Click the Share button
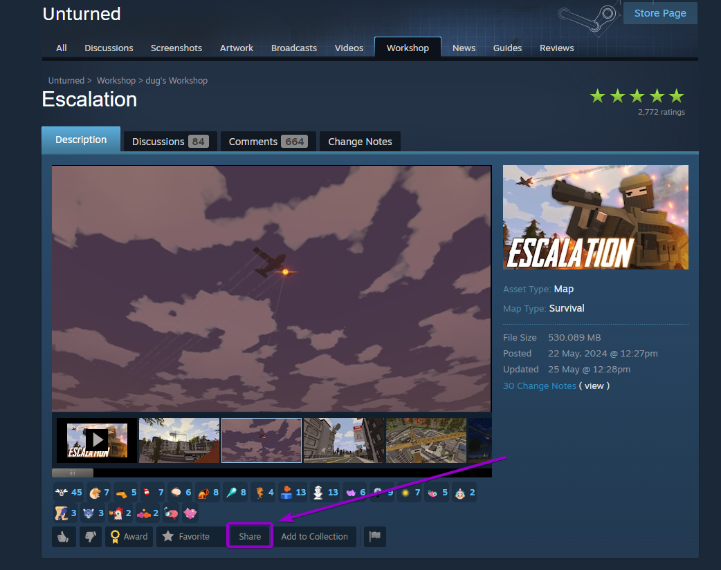721x570 pixels. point(250,536)
